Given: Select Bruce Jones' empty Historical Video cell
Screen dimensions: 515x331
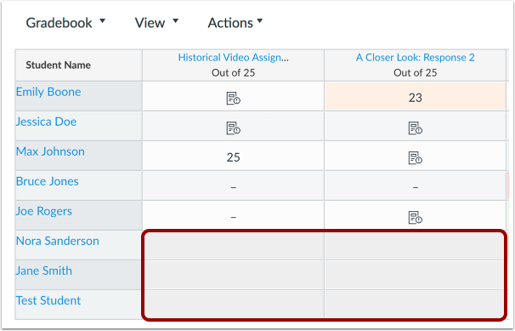Looking at the screenshot, I should pyautogui.click(x=233, y=185).
